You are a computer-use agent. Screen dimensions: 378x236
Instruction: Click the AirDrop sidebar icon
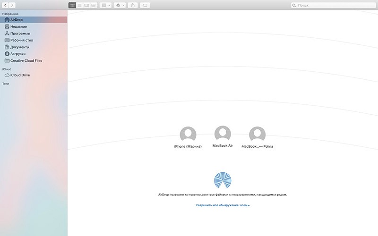7,20
